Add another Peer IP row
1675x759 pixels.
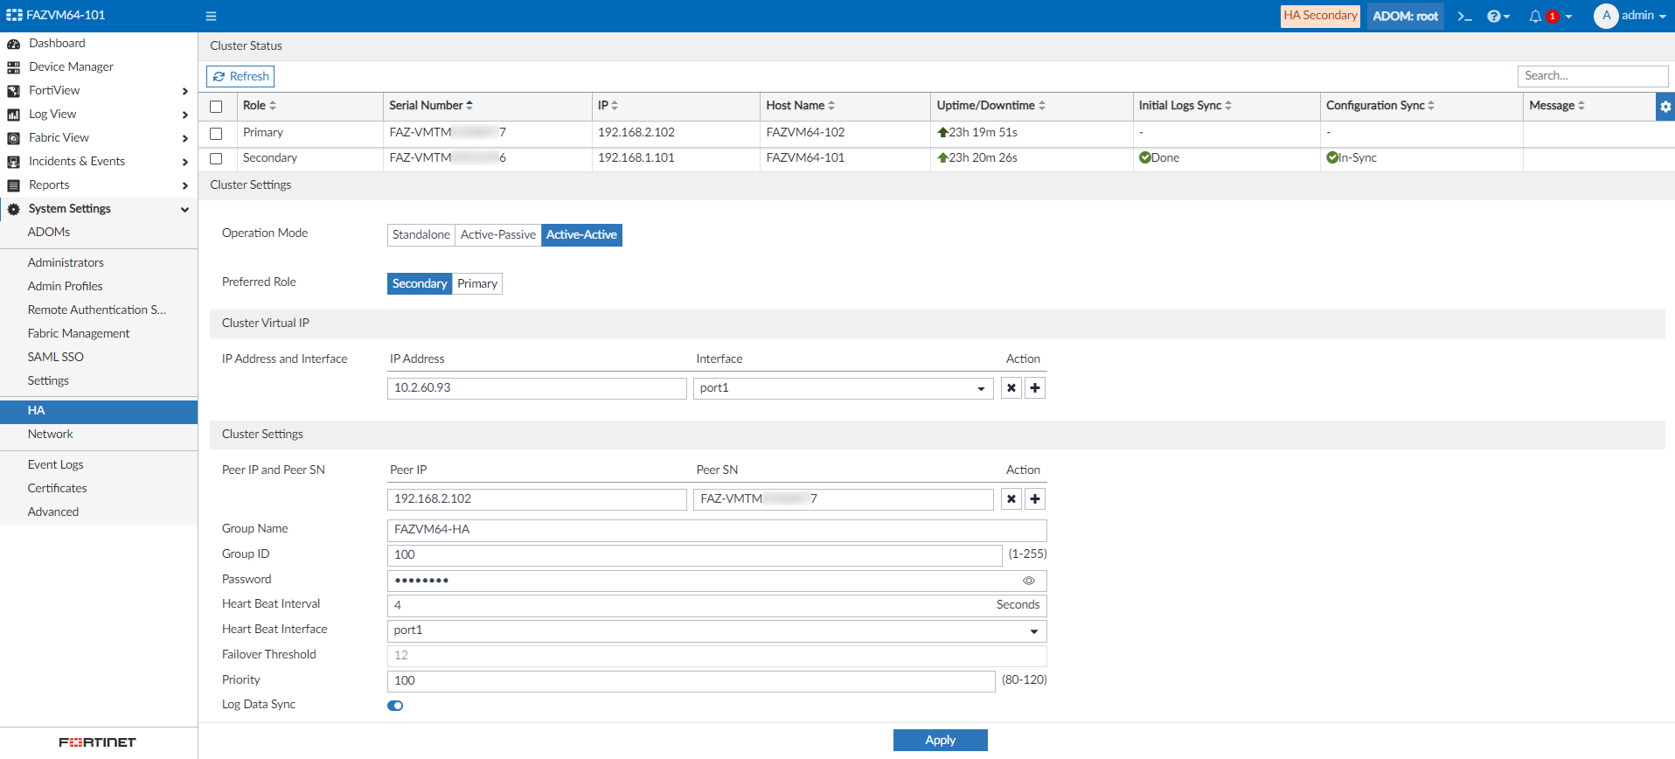click(x=1035, y=499)
